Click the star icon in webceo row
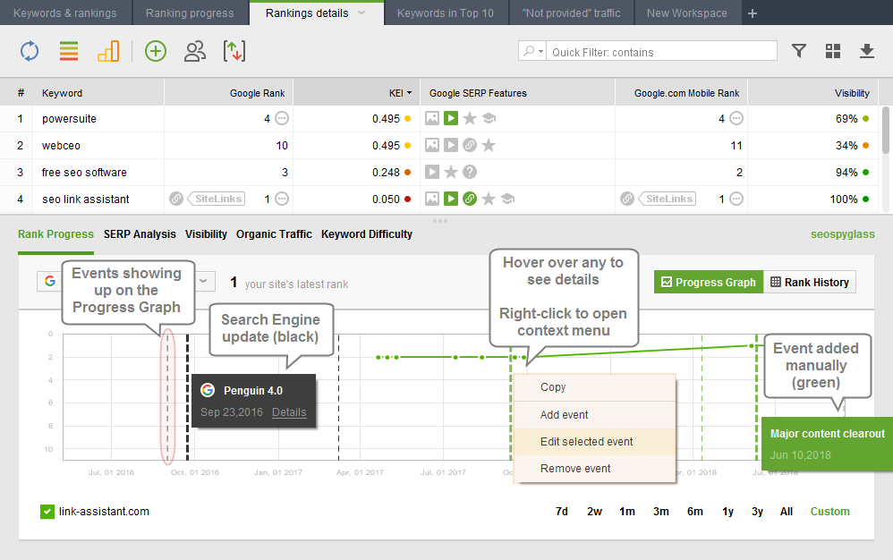893x560 pixels. (x=489, y=145)
